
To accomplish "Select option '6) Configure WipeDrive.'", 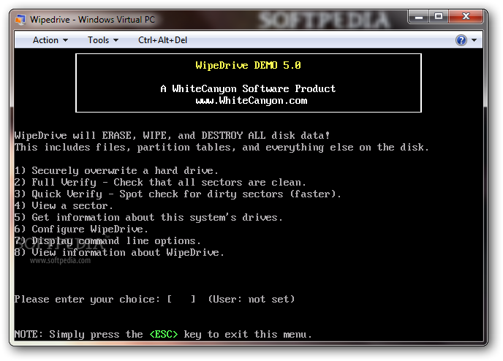I will click(x=81, y=229).
